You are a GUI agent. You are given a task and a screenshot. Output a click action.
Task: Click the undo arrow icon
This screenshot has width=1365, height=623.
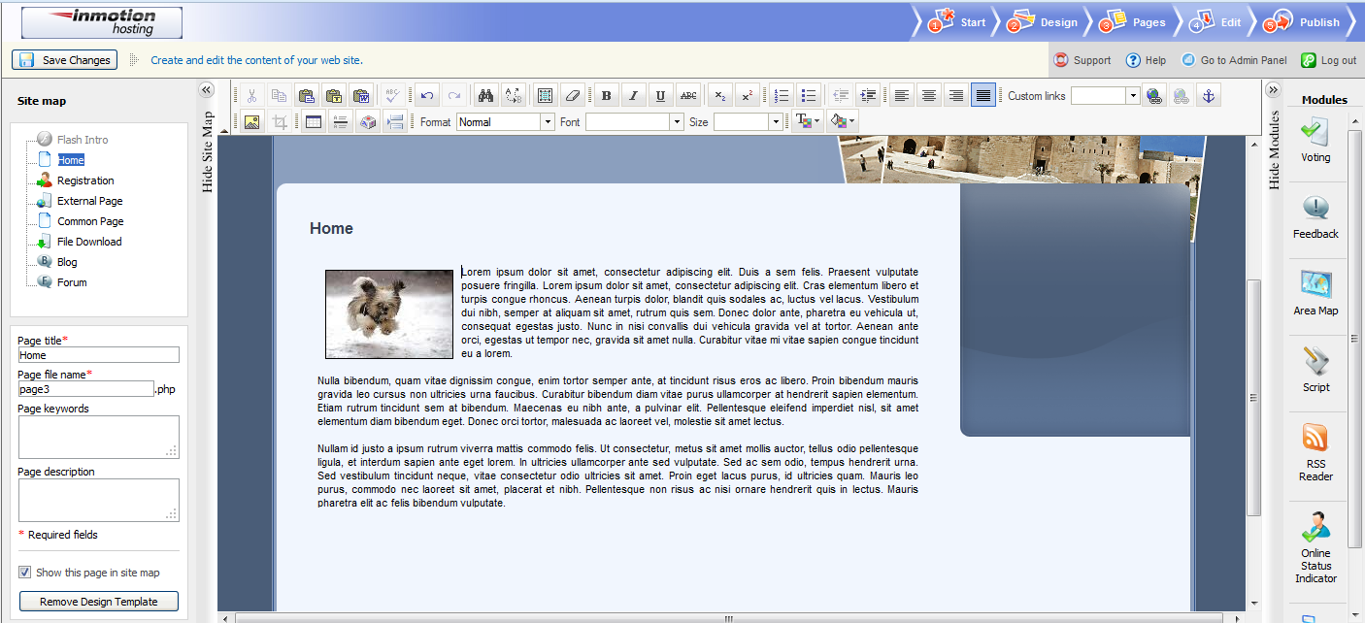point(426,95)
